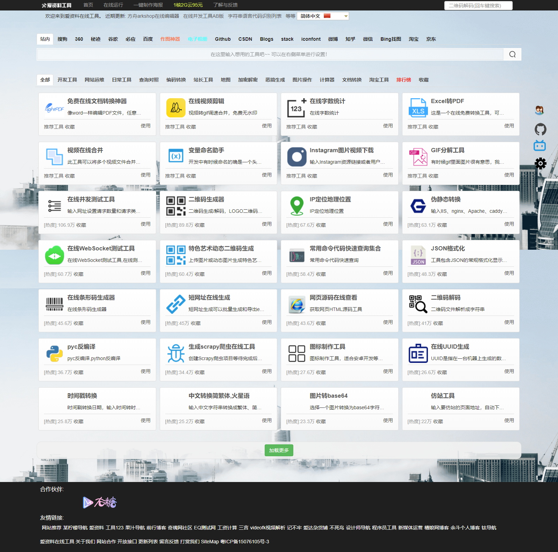Click the scrapy spider bug icon
The height and width of the screenshot is (552, 558).
tap(176, 353)
